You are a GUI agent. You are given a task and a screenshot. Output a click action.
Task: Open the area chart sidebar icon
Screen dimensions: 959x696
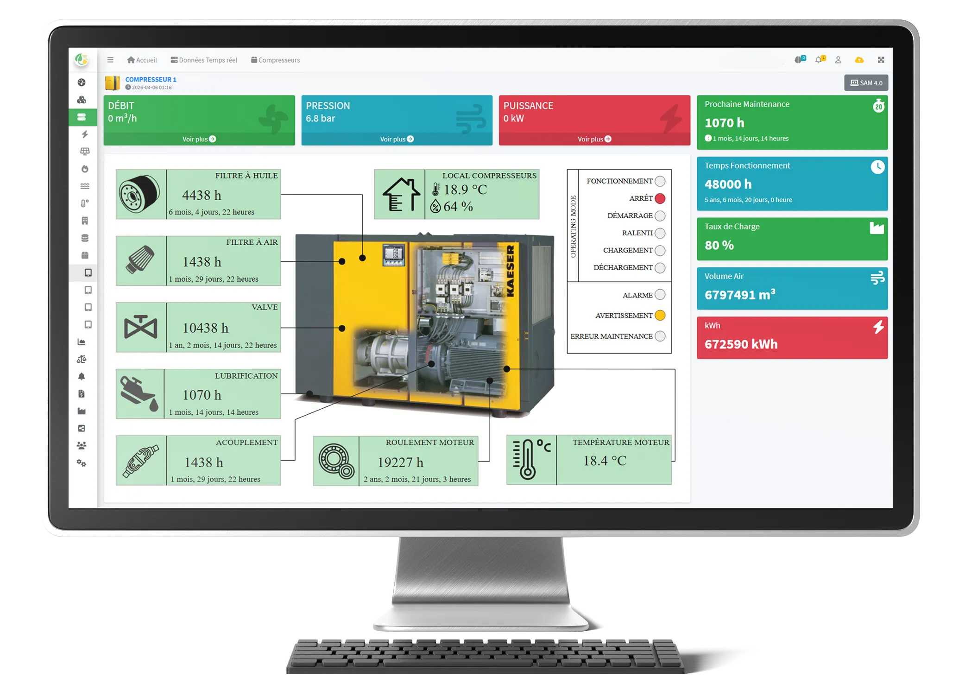[82, 342]
